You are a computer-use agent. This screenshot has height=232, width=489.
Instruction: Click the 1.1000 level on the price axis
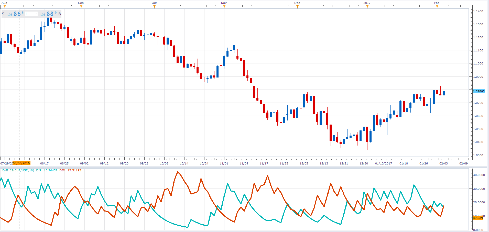tap(478, 63)
